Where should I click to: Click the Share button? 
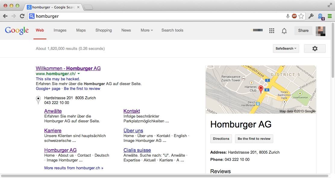tap(303, 30)
